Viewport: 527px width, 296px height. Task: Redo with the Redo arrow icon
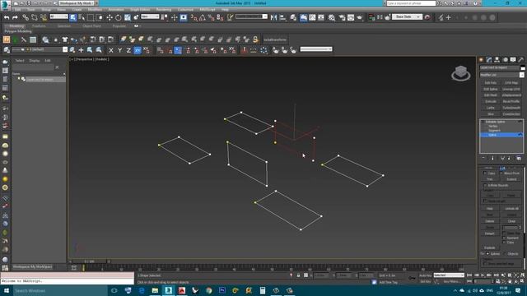click(15, 17)
